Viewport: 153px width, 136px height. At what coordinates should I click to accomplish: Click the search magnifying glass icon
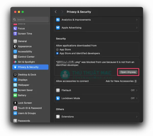click(15, 20)
